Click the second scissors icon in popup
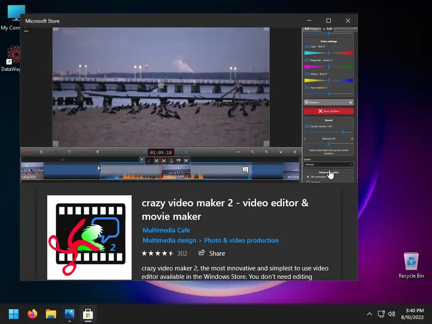This screenshot has width=432, height=324. pyautogui.click(x=164, y=161)
